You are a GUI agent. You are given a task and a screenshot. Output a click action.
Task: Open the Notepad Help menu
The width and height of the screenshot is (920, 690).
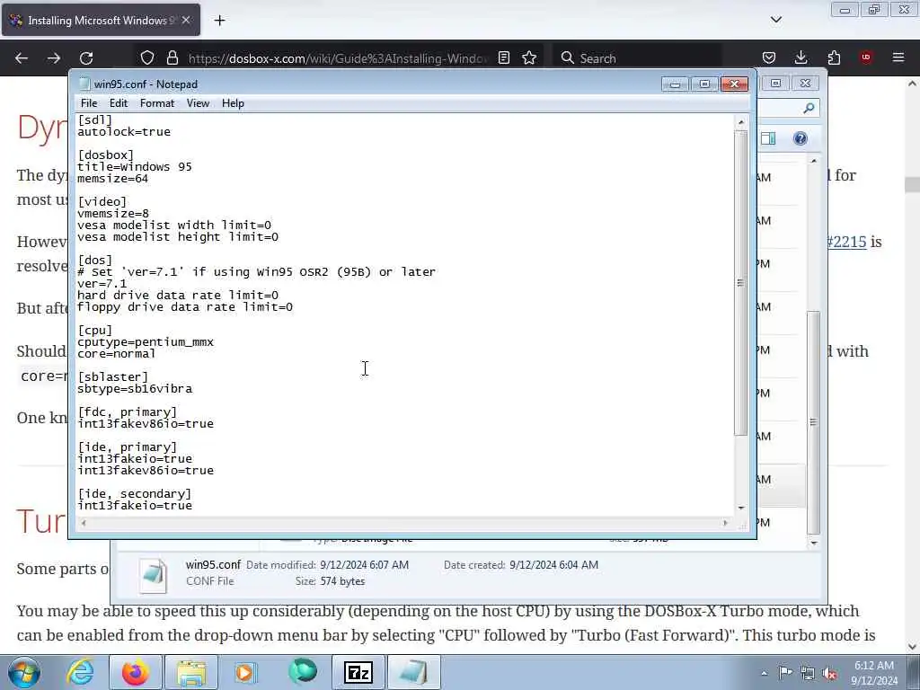(233, 103)
